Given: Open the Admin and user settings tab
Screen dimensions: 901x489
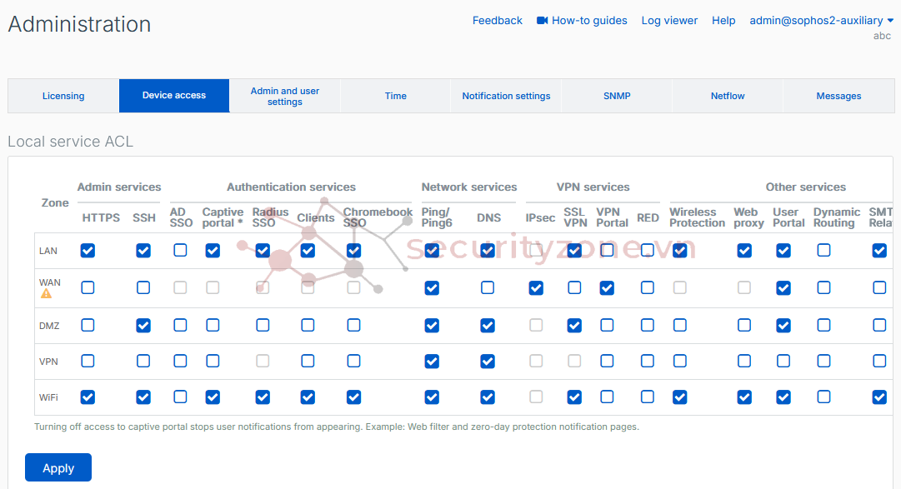Looking at the screenshot, I should (x=285, y=96).
